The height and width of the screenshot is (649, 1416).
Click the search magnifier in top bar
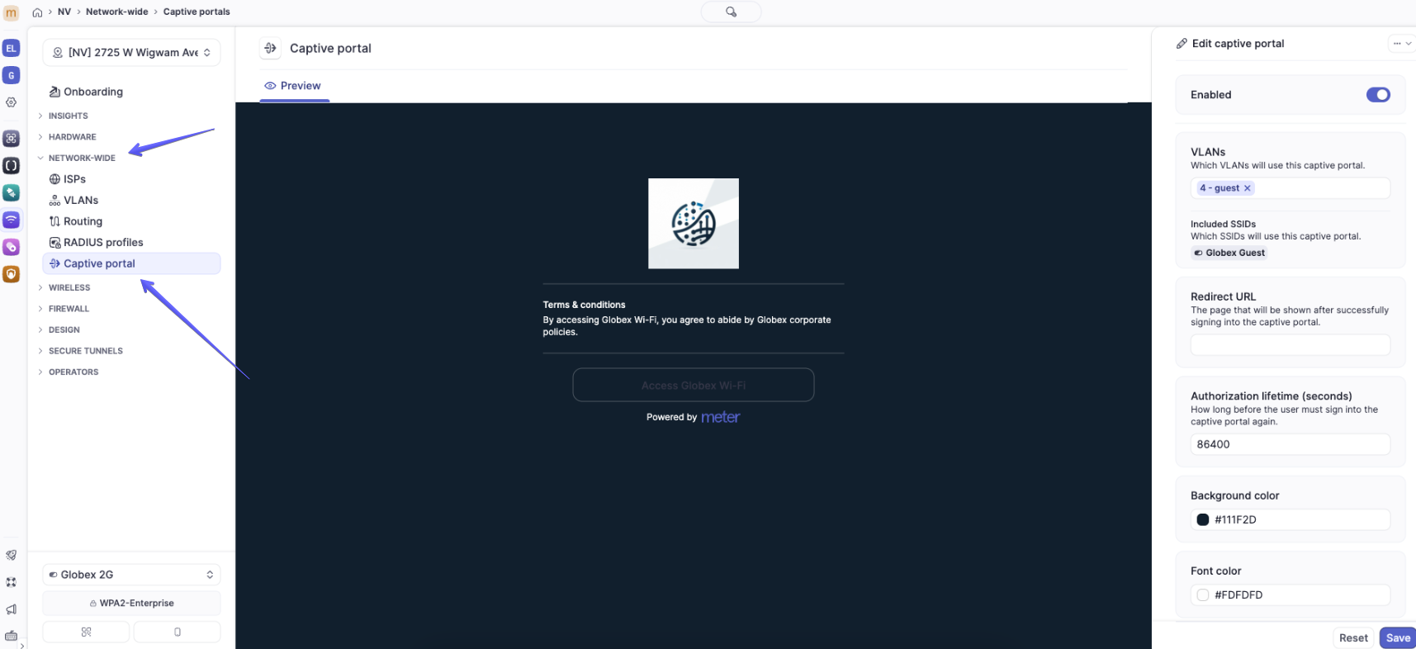coord(731,12)
